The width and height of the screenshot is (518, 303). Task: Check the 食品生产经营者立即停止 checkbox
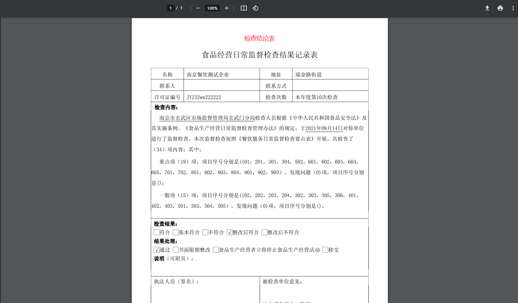coord(216,250)
